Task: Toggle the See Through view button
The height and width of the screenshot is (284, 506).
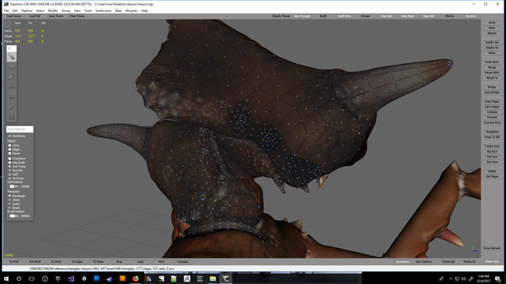Action: 302,16
